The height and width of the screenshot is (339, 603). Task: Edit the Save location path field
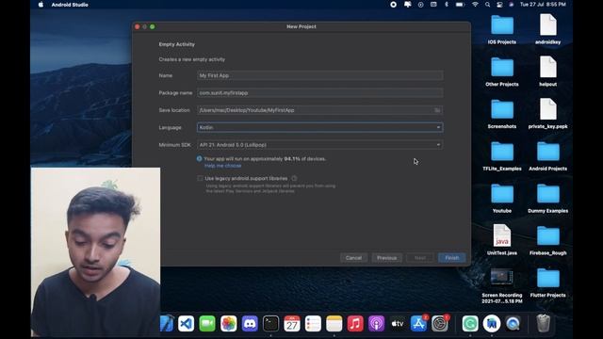pyautogui.click(x=316, y=110)
